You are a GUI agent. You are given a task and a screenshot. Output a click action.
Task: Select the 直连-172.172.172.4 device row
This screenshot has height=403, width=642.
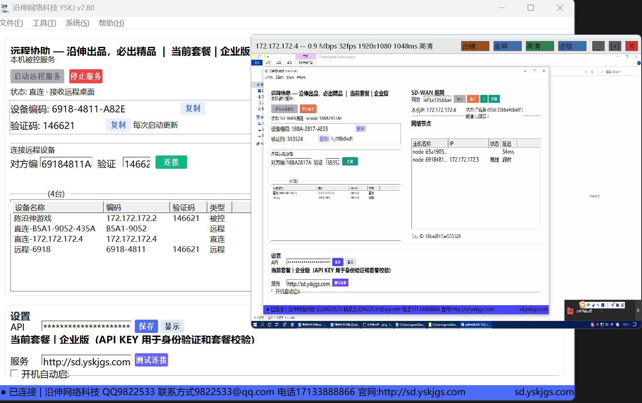(x=131, y=239)
